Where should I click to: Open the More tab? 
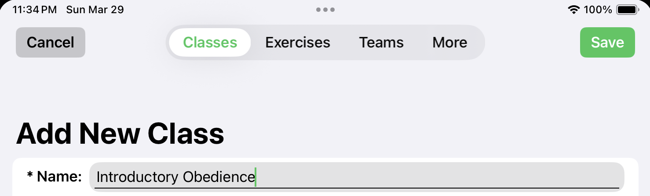coord(450,43)
